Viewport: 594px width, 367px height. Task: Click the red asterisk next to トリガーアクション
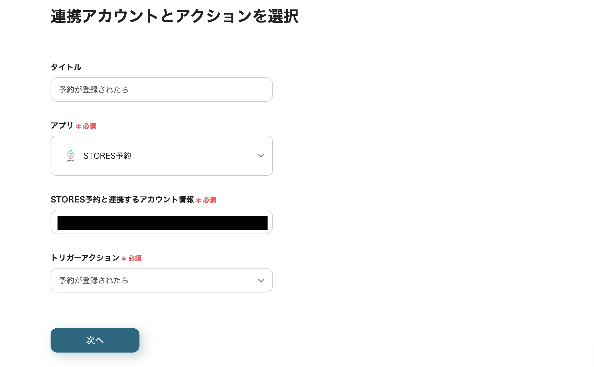[x=124, y=258]
